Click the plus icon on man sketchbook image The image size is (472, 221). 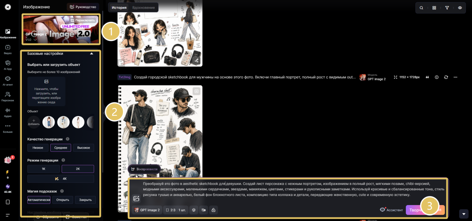(x=197, y=91)
